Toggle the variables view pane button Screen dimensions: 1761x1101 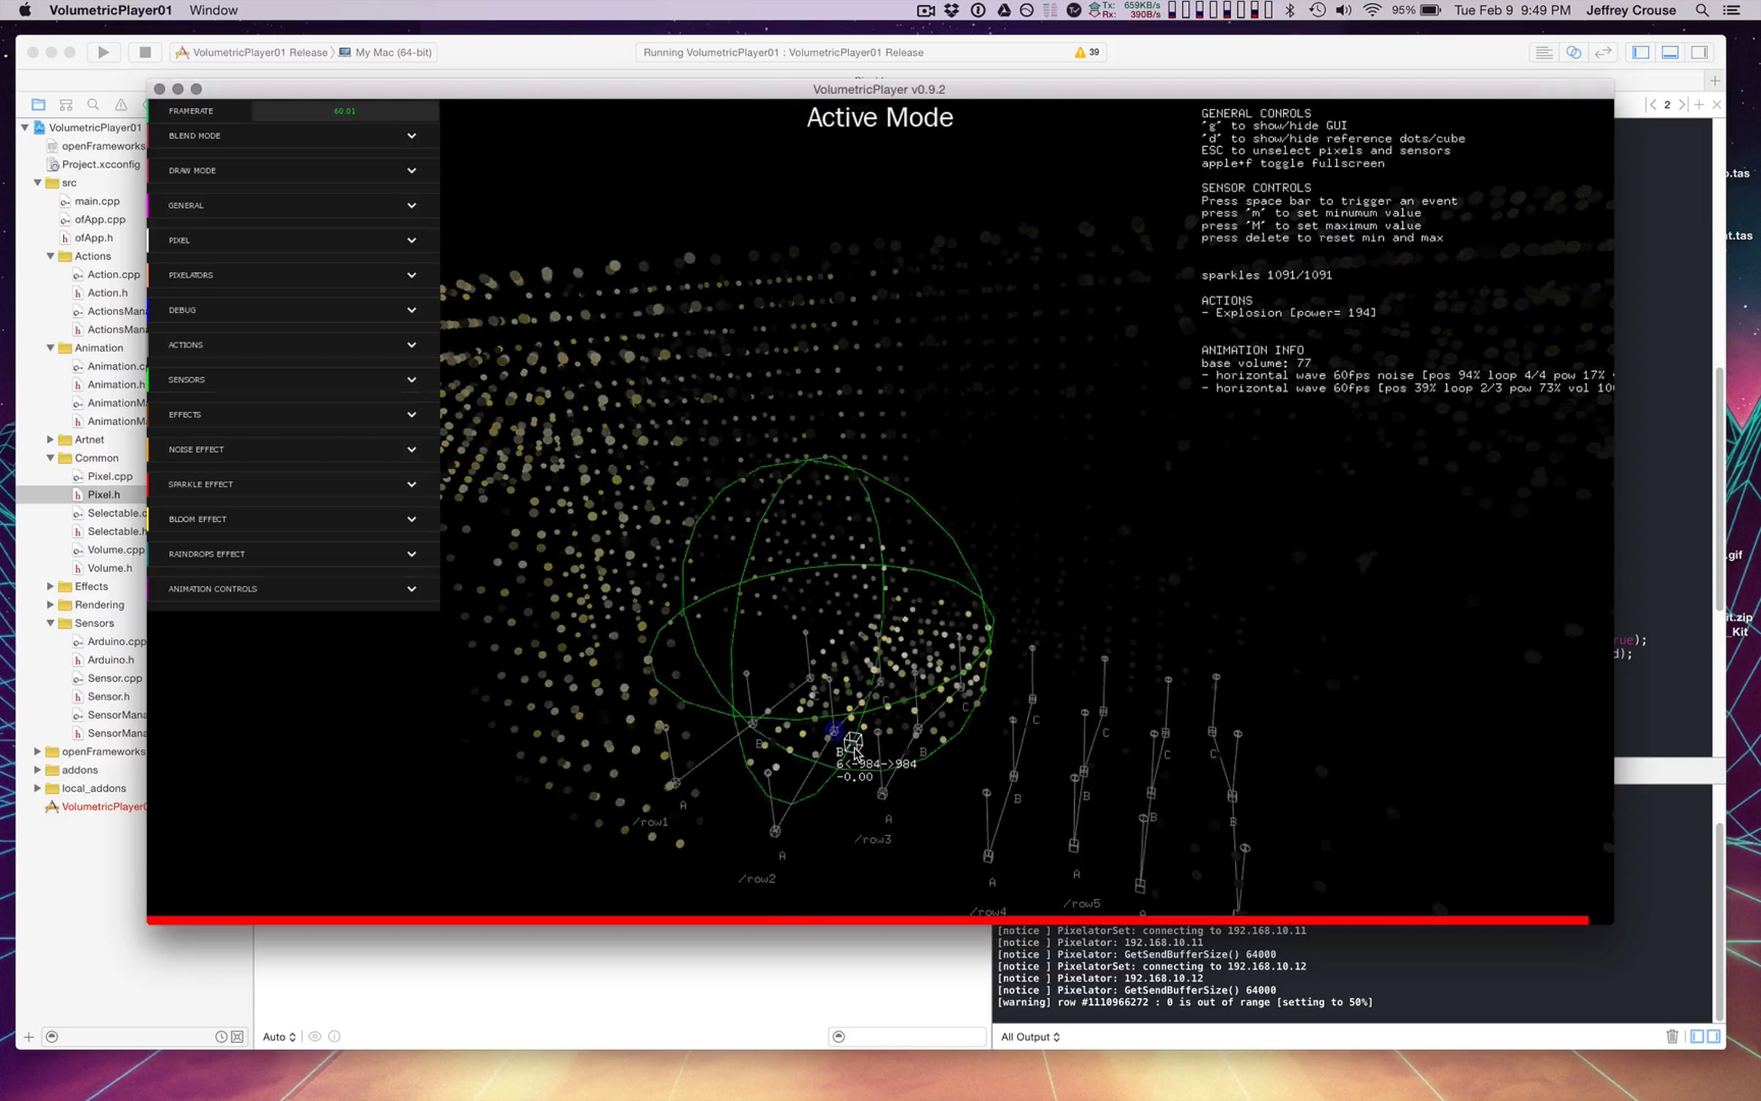[x=1697, y=1036]
